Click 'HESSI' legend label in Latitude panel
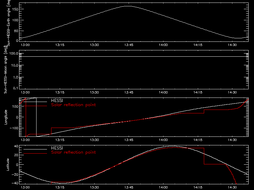Image resolution: width=254 pixels, height=190 pixels. (x=57, y=148)
